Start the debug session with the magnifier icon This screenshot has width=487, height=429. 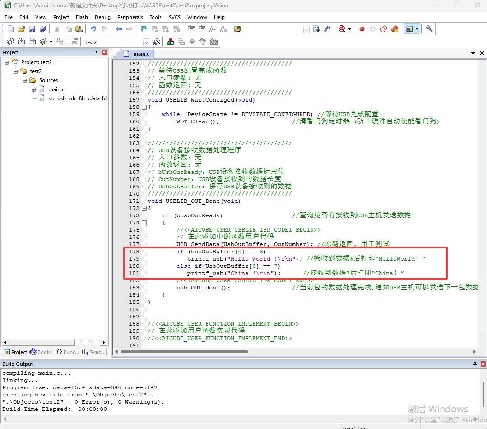click(342, 29)
